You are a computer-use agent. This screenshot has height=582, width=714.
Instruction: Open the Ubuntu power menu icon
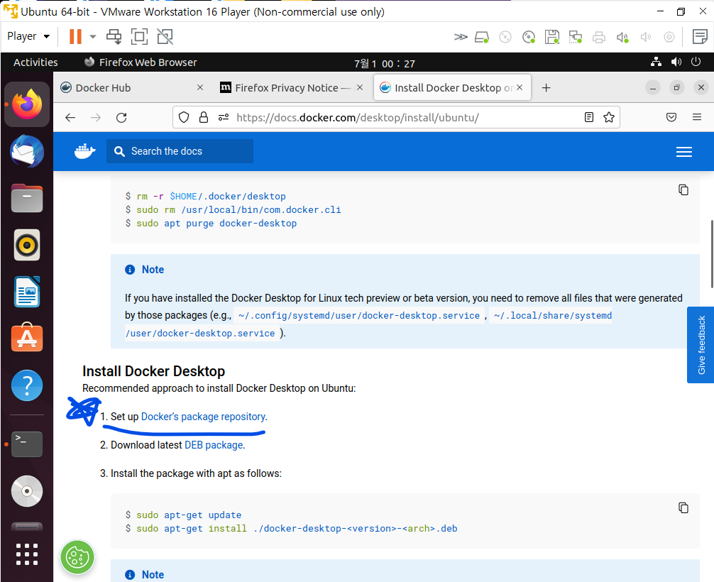[696, 62]
